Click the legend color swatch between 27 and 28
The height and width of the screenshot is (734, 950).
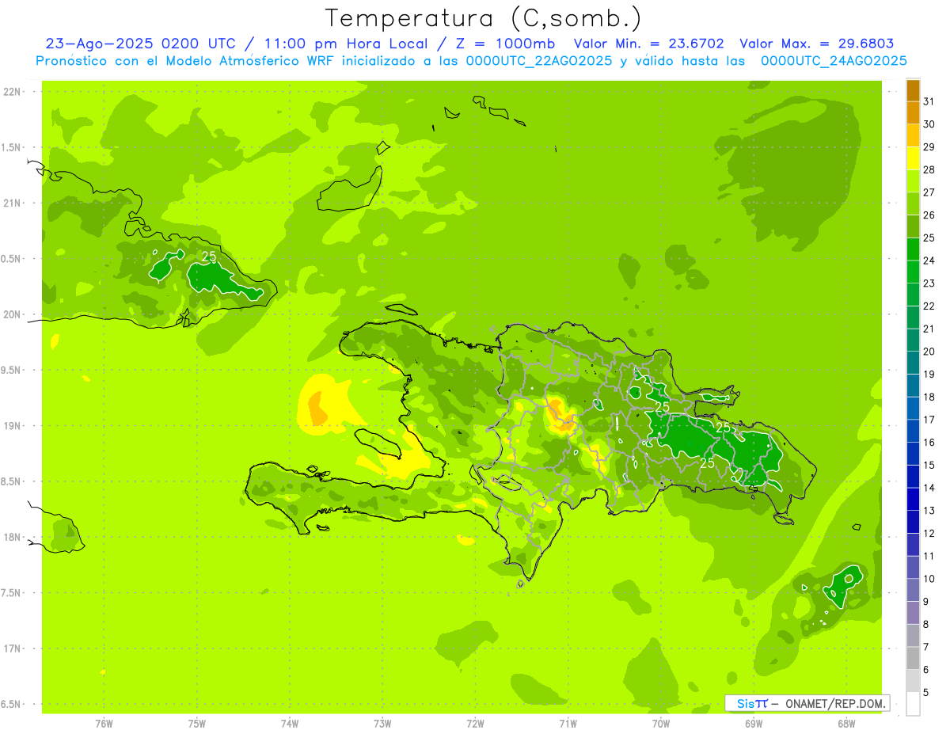tap(913, 181)
